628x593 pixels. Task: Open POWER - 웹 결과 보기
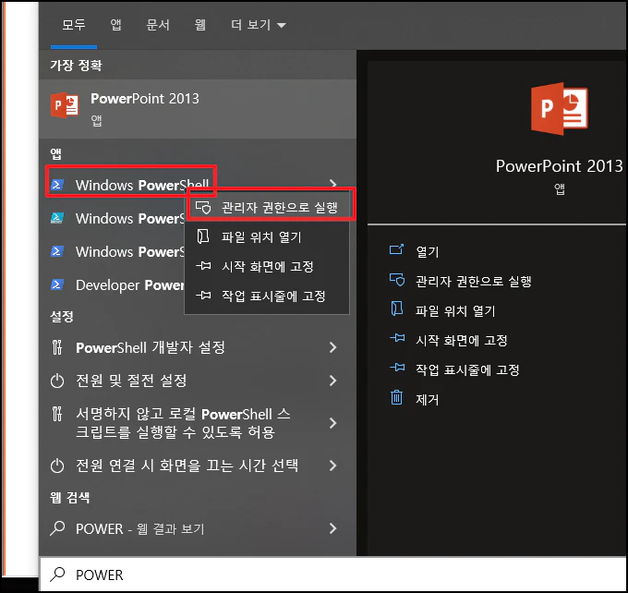198,528
